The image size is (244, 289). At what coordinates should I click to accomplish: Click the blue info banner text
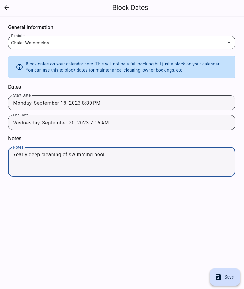pos(123,67)
